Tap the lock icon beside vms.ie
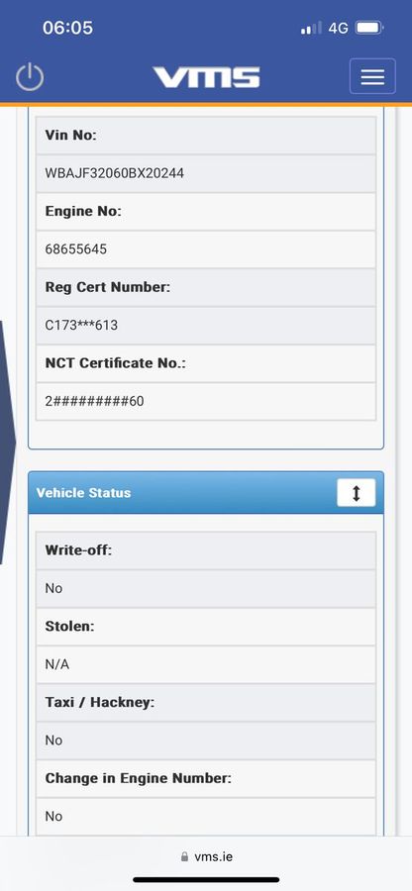This screenshot has width=412, height=891. coord(184,857)
